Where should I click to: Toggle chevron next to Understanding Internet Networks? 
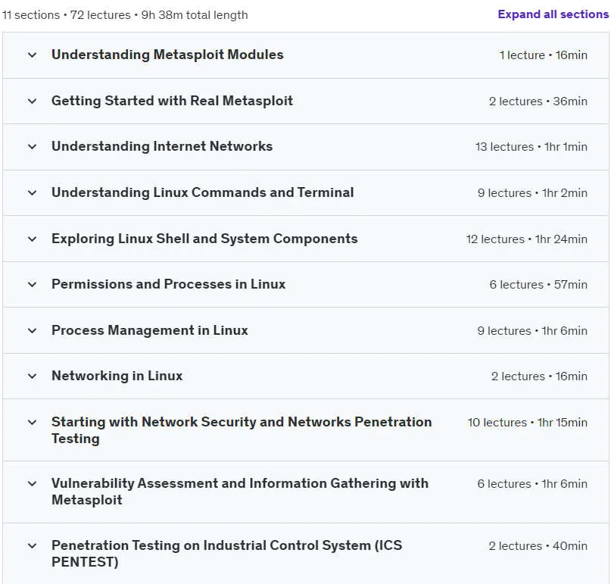(x=33, y=147)
